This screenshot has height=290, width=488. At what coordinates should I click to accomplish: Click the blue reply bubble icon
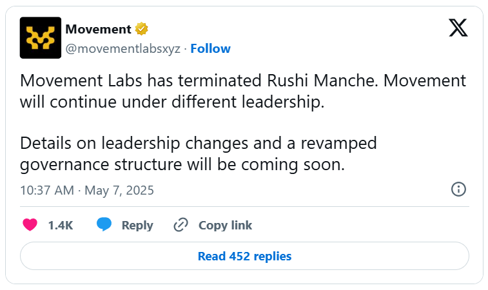pyautogui.click(x=104, y=225)
